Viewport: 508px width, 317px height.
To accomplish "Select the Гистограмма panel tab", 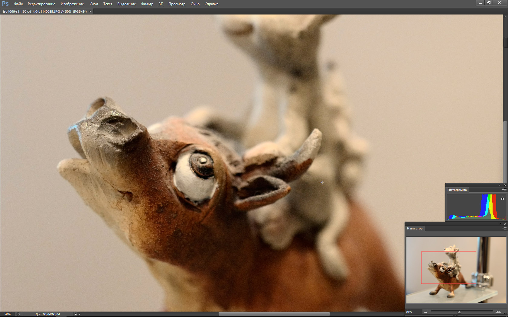I will click(x=457, y=190).
